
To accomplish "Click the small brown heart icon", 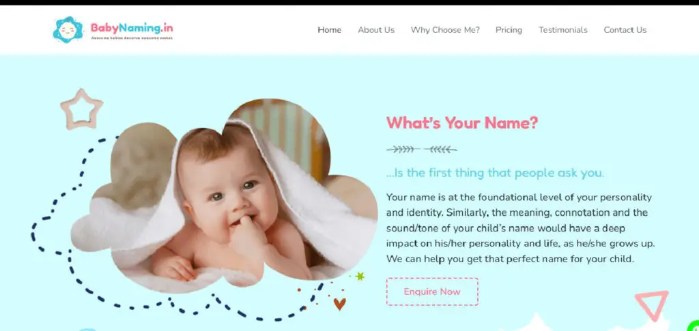I will [339, 304].
